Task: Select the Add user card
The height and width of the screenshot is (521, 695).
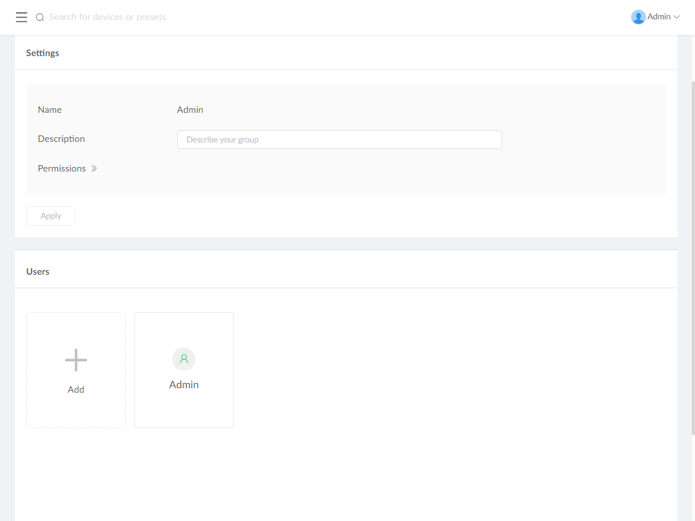Action: pos(75,369)
